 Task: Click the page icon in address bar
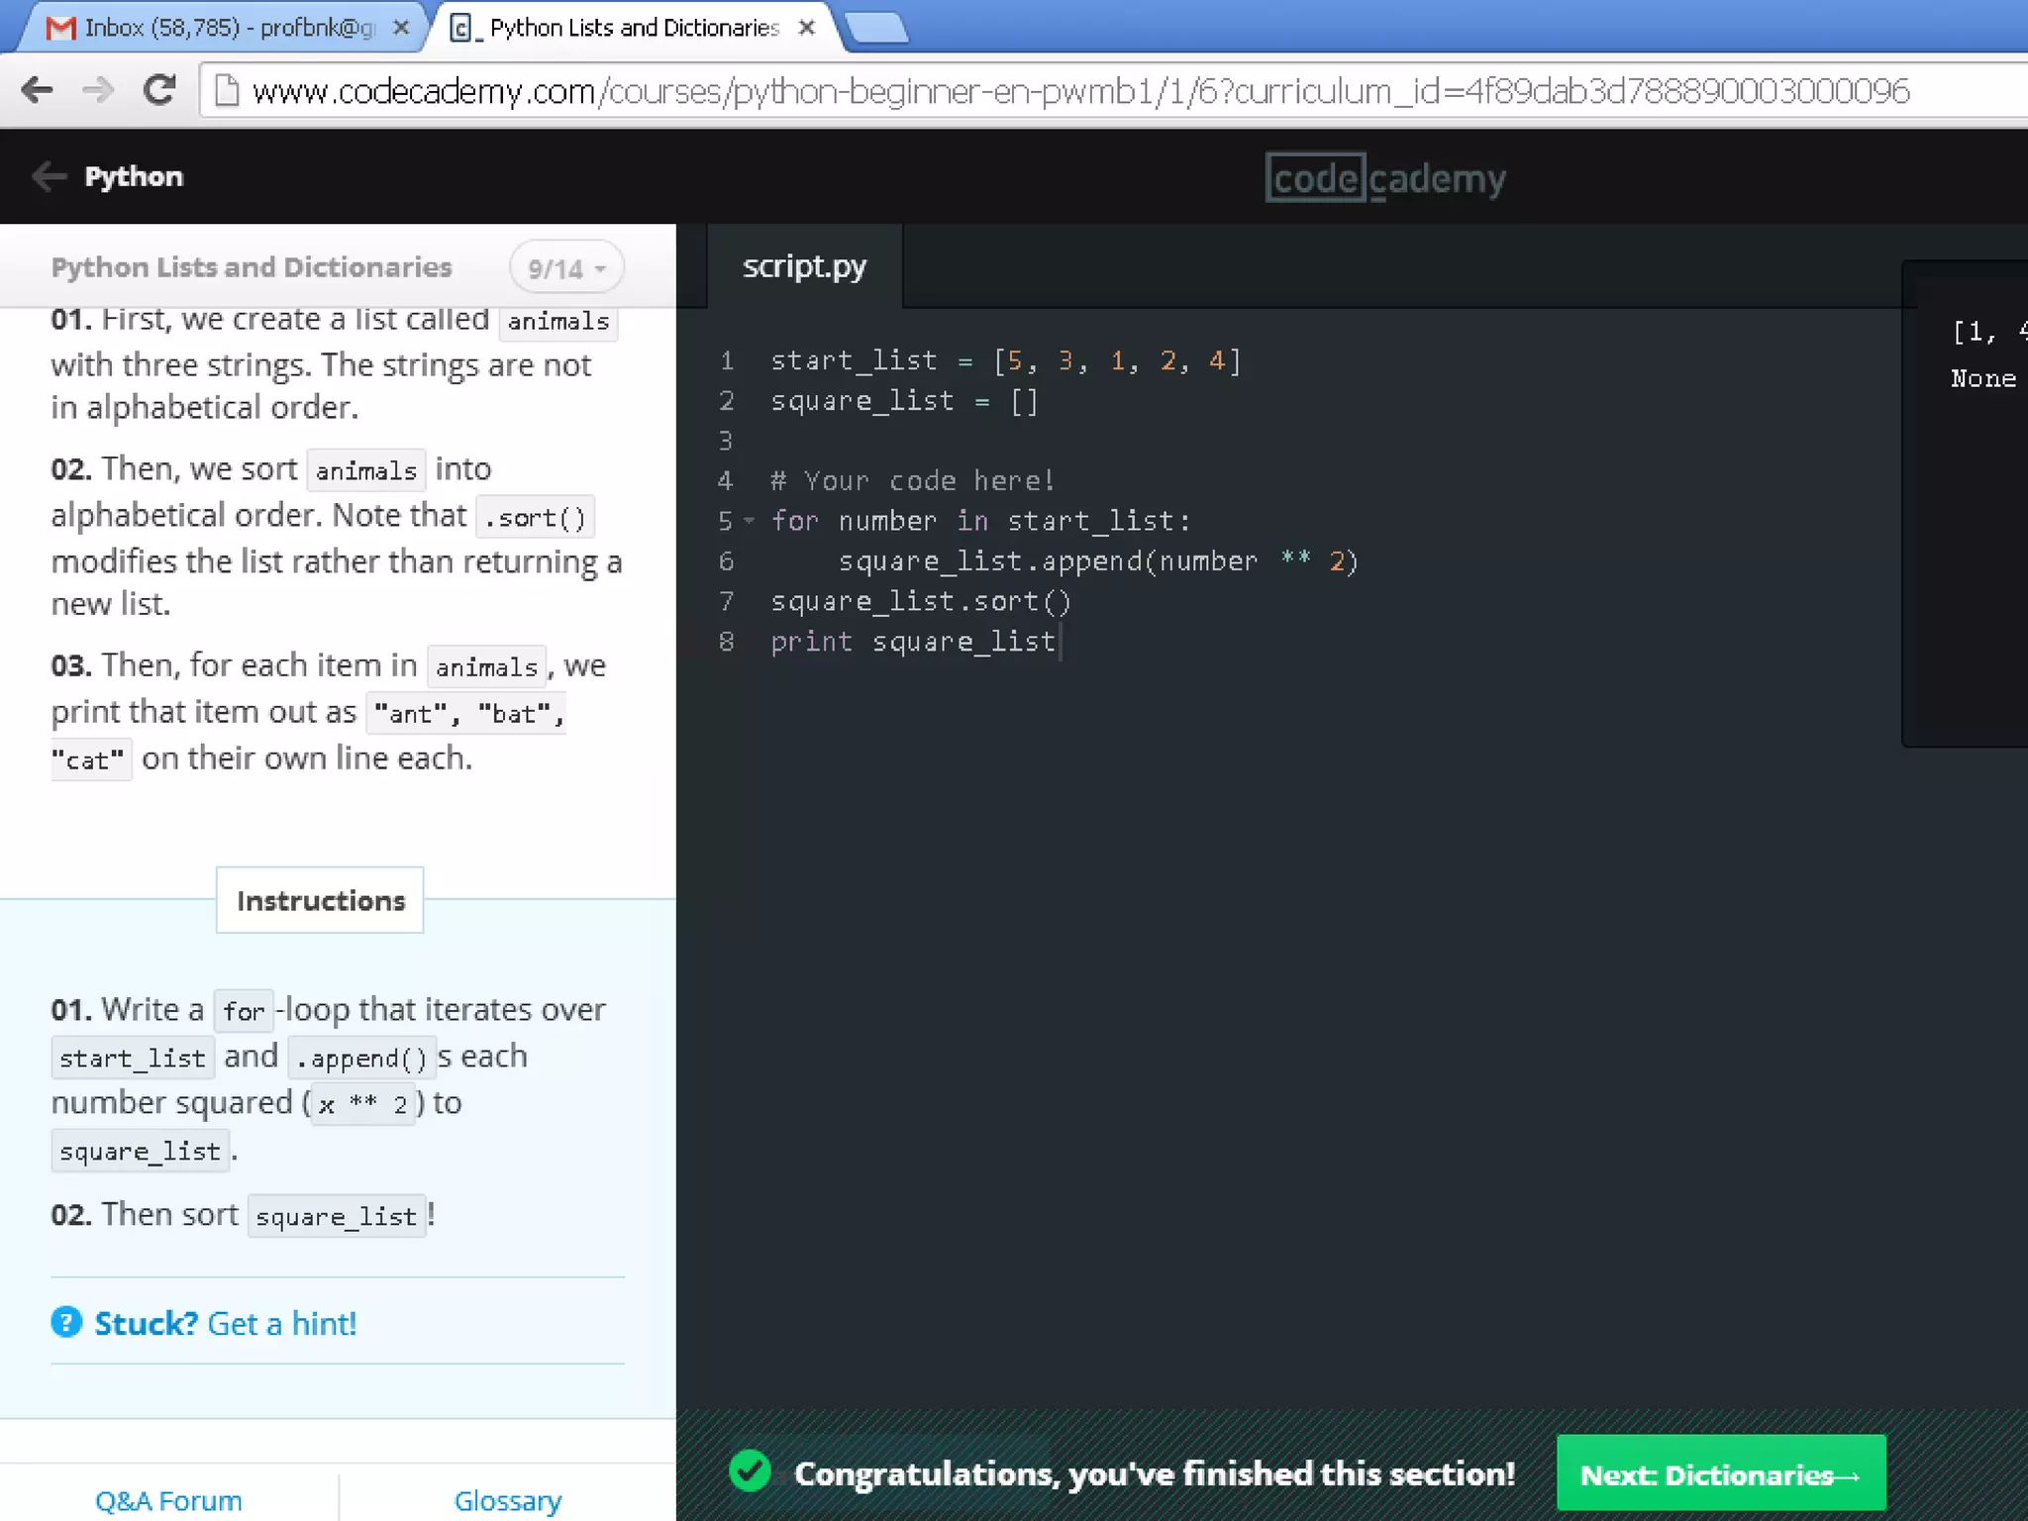pos(227,91)
